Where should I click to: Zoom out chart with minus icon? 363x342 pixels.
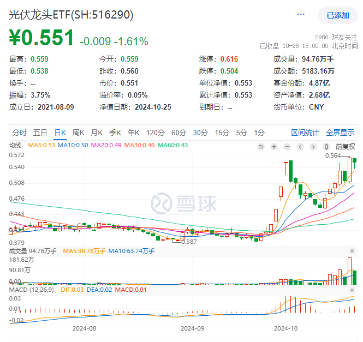click(x=287, y=147)
